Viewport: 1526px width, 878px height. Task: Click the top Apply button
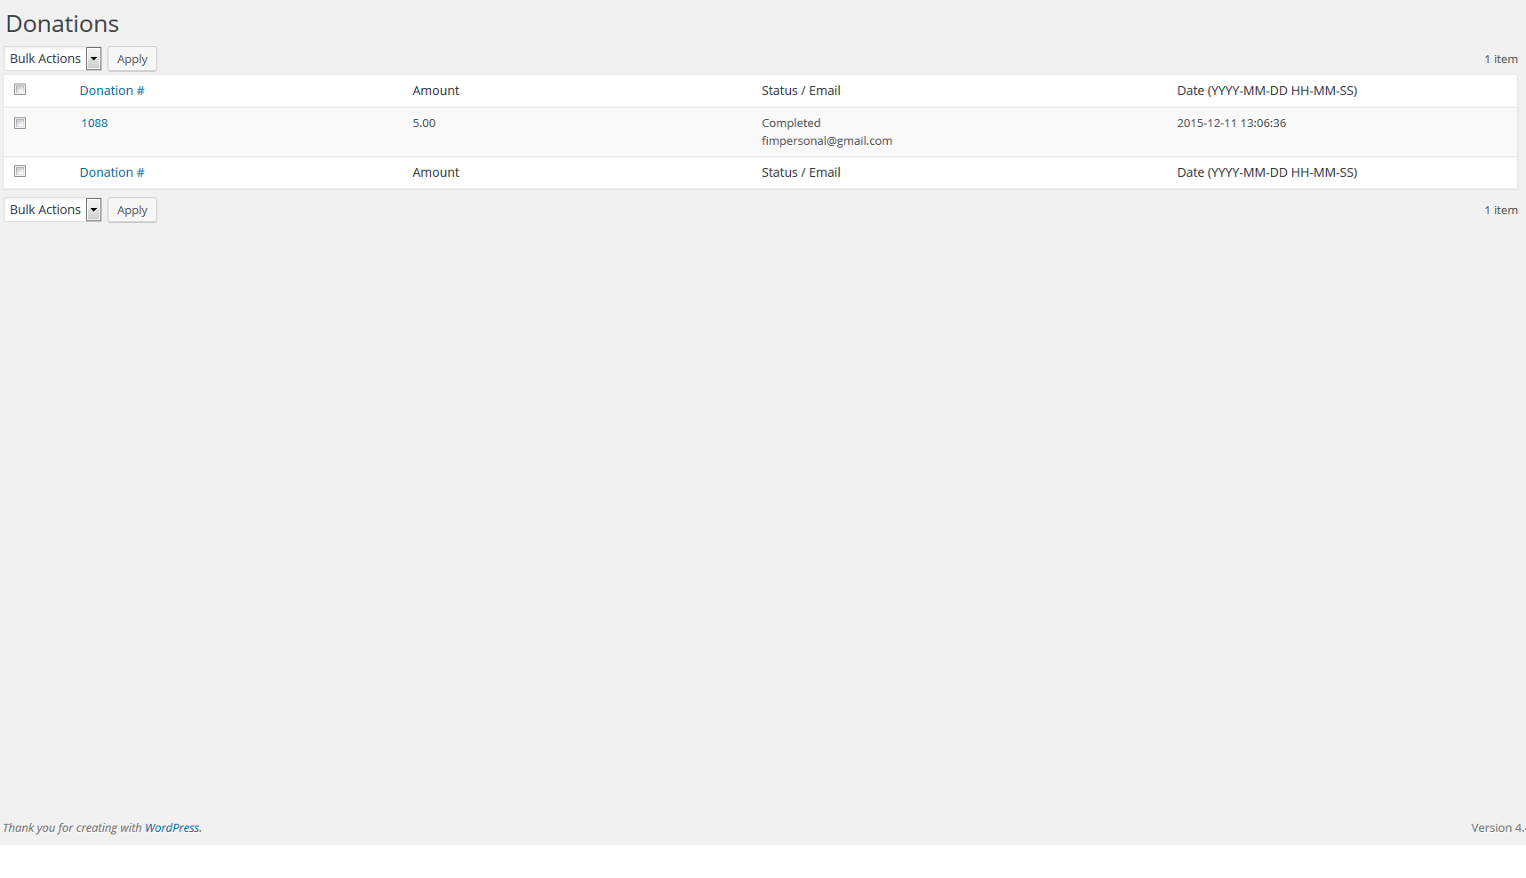pos(132,59)
